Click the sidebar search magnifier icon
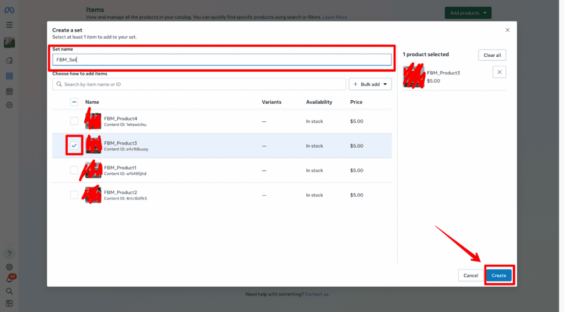 (x=9, y=291)
